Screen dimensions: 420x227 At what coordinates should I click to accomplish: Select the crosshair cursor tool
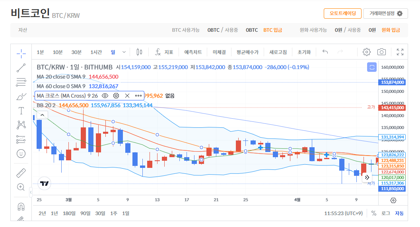point(21,54)
